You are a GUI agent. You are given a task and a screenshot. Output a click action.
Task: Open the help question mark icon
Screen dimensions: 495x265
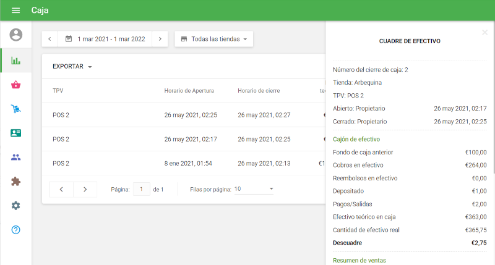coord(16,229)
